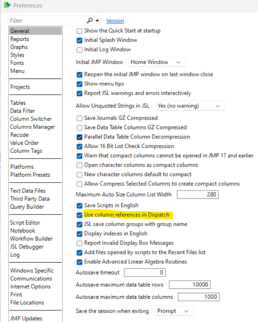The width and height of the screenshot is (258, 322).
Task: Click the Autosave timeout field
Action: 145,272
